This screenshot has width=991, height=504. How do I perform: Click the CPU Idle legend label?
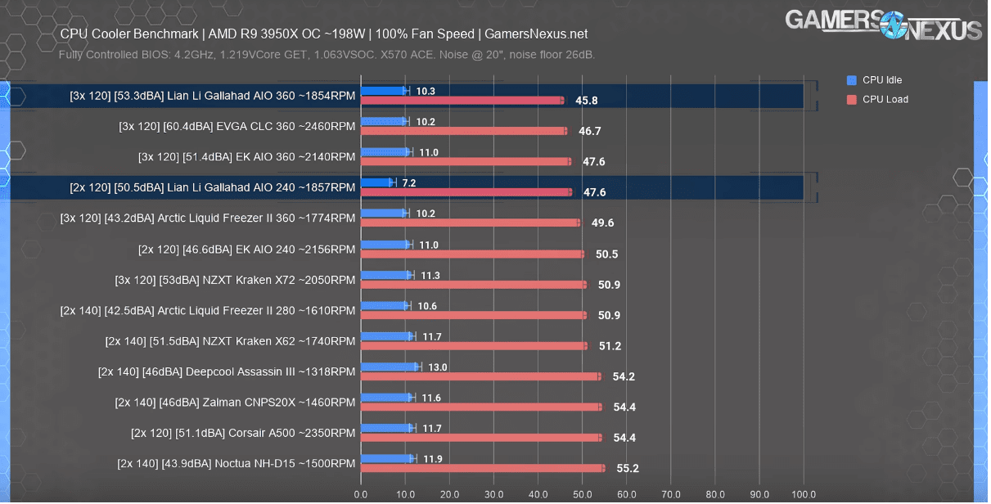point(882,80)
